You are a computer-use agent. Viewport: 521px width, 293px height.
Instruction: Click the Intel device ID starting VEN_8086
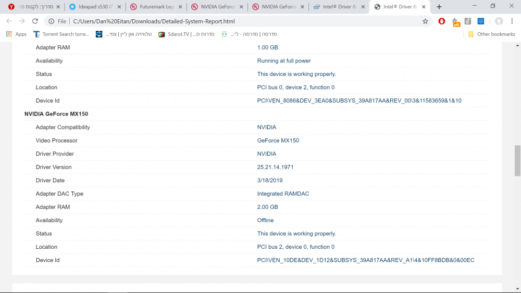coord(359,100)
